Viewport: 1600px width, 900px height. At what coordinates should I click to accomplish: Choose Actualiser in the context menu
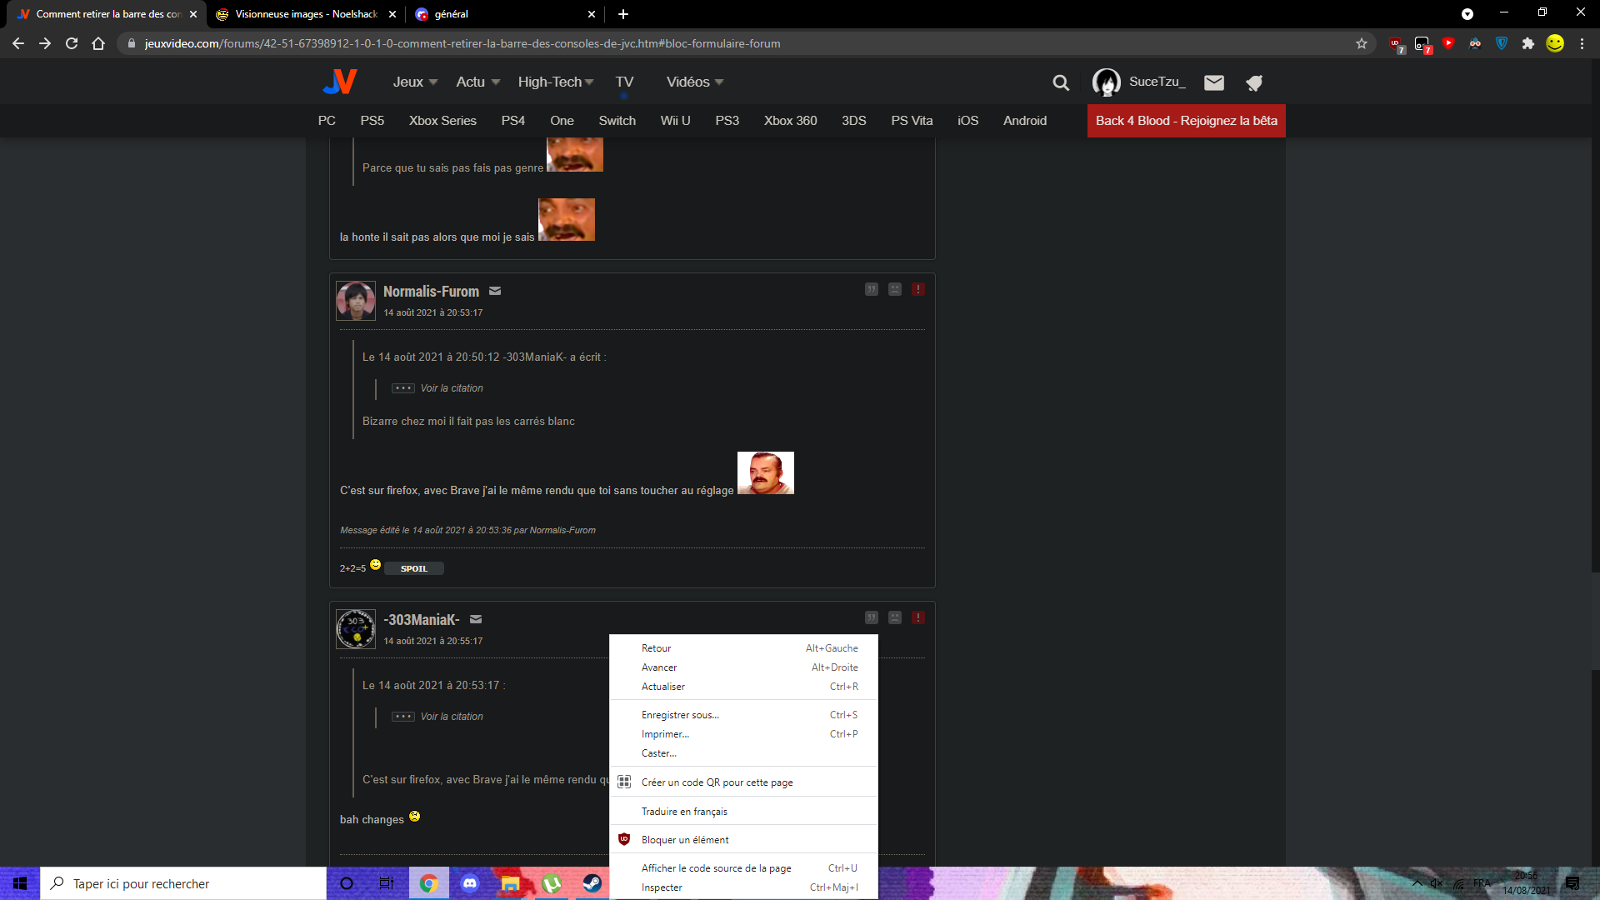743,687
